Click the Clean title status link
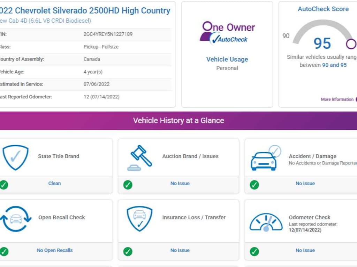Screen dimensions: 357x267 [54, 183]
